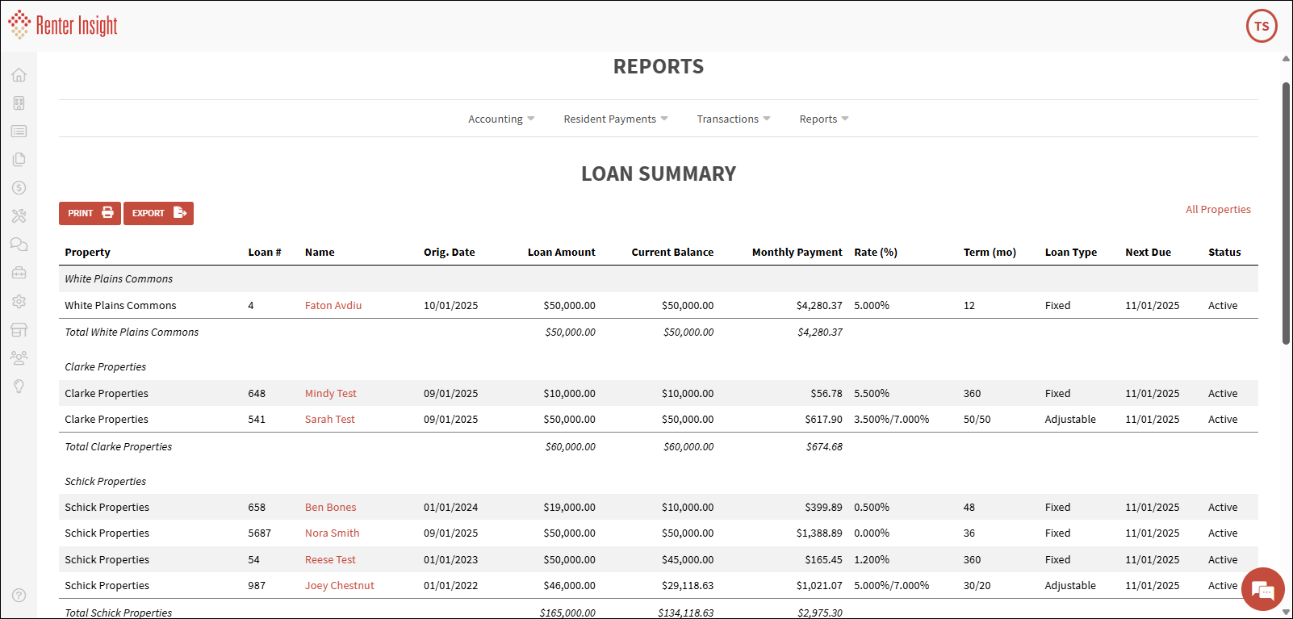Open the Joey Chestnut loan link
The height and width of the screenshot is (619, 1293).
[339, 586]
